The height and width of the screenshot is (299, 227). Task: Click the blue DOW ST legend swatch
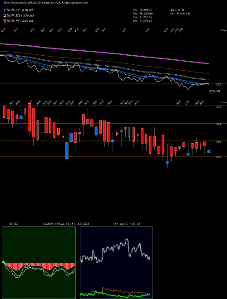(x=5, y=10)
